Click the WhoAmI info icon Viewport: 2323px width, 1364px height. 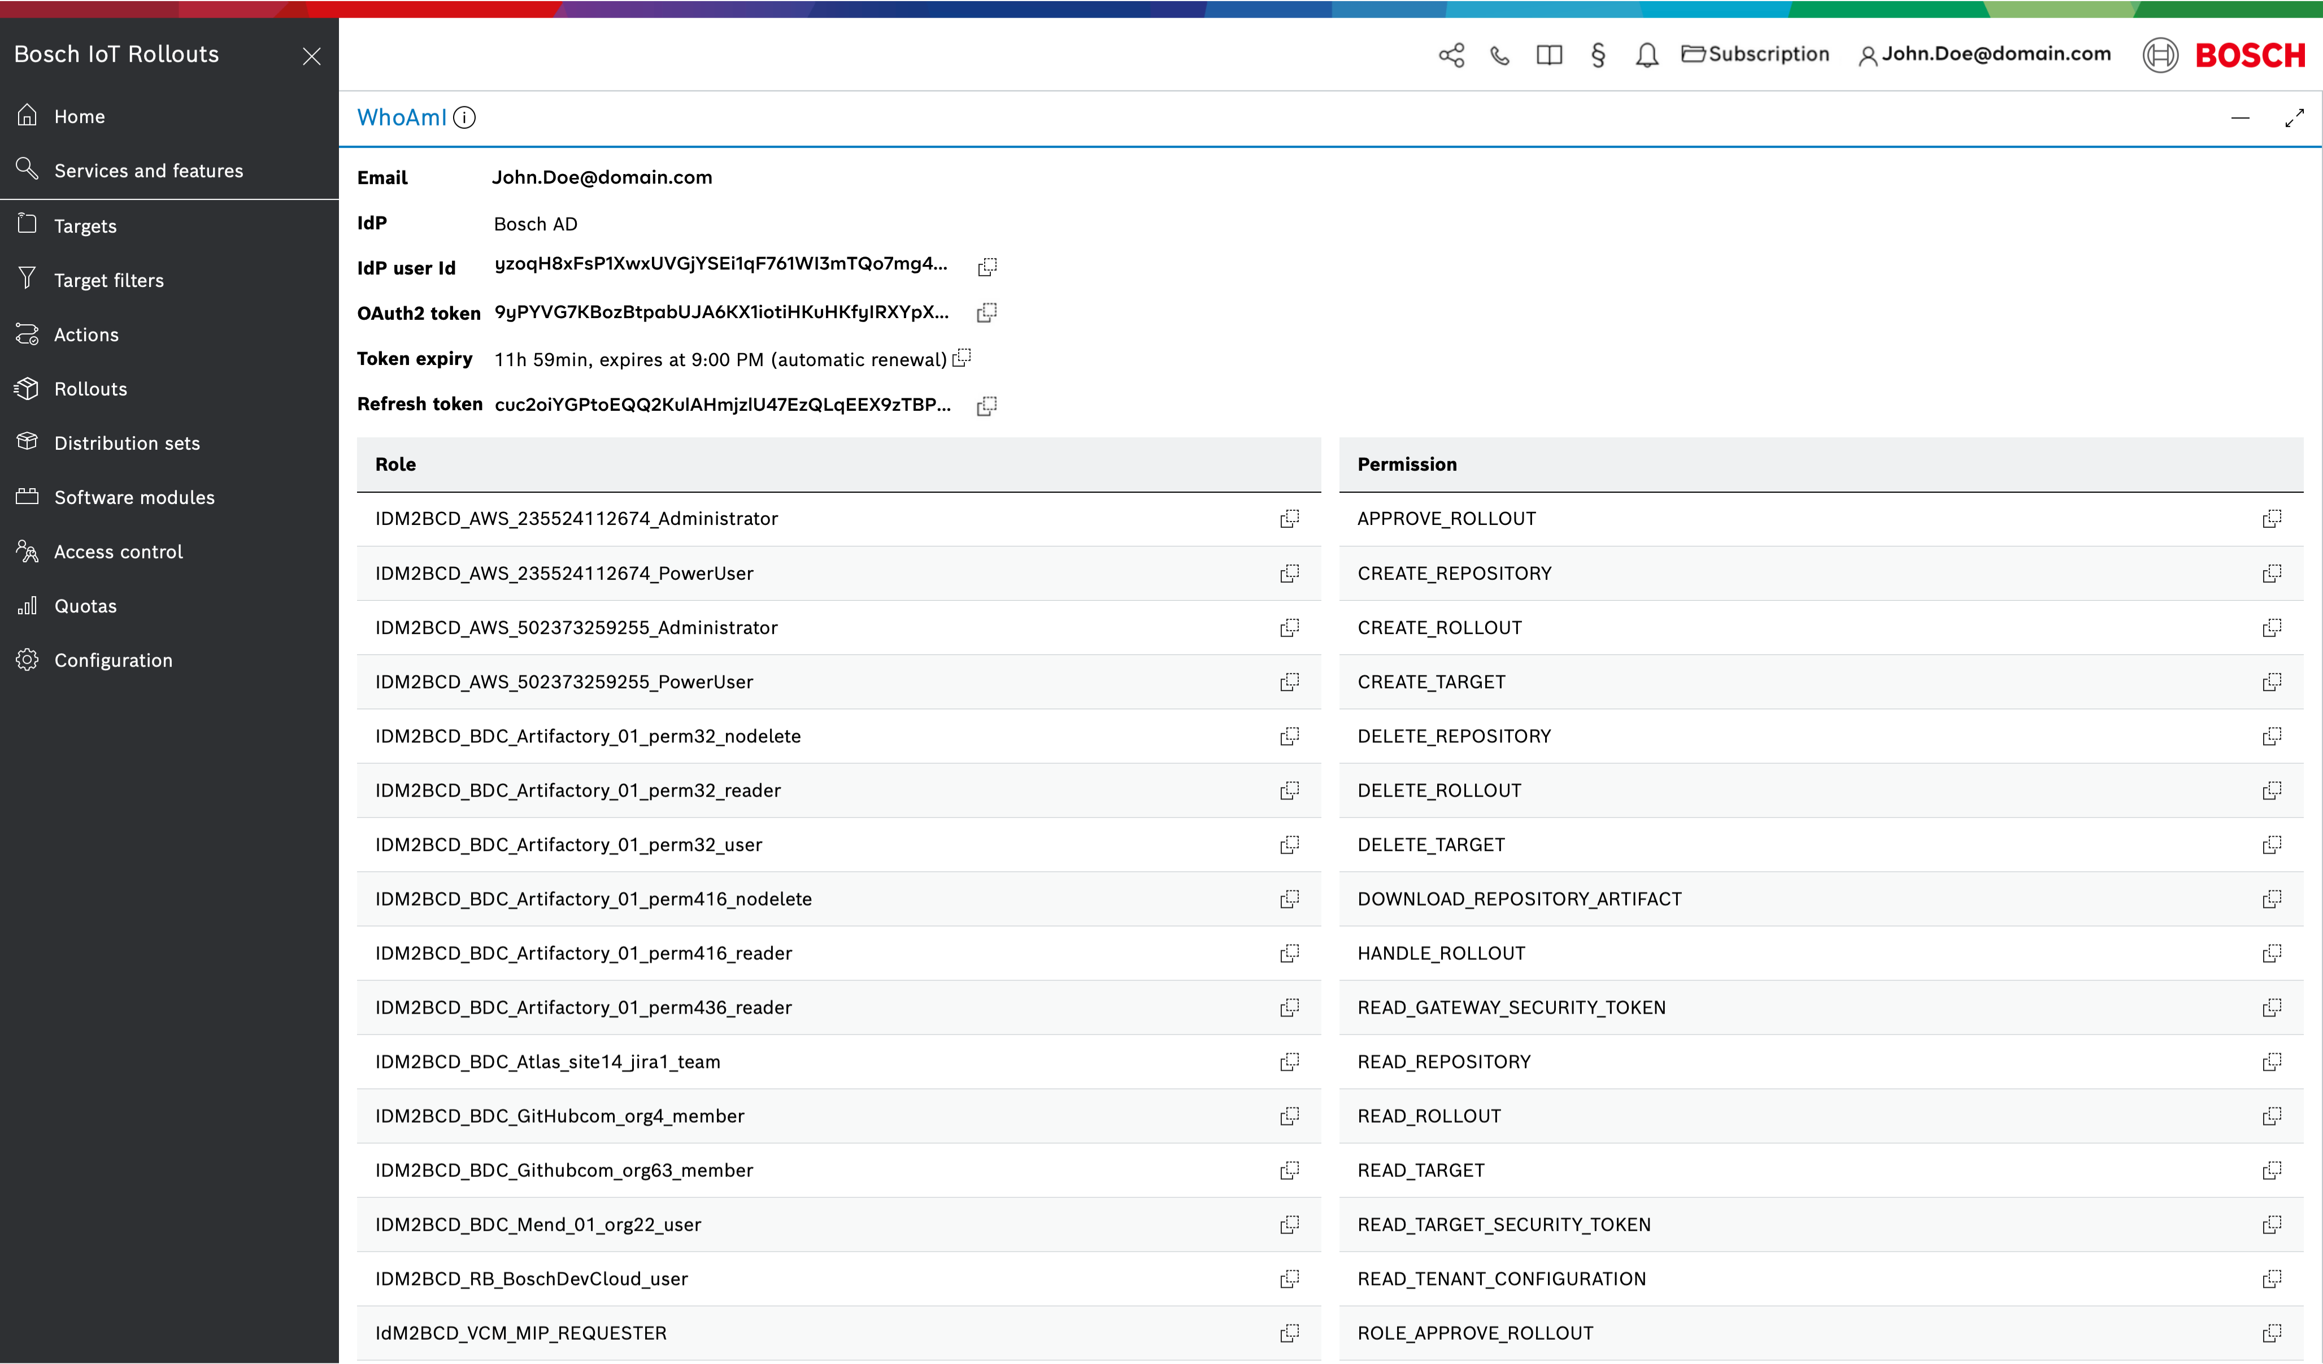point(464,118)
